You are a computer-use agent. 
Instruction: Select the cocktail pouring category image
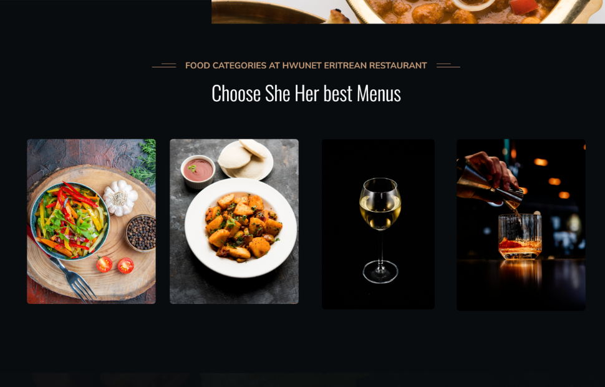point(521,225)
